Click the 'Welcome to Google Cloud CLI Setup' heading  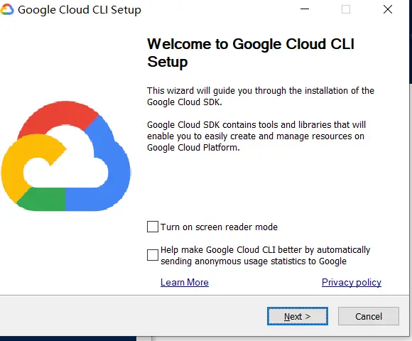(251, 53)
